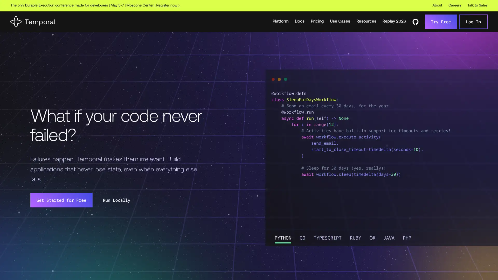
Task: Go to the Docs page
Action: [x=300, y=21]
